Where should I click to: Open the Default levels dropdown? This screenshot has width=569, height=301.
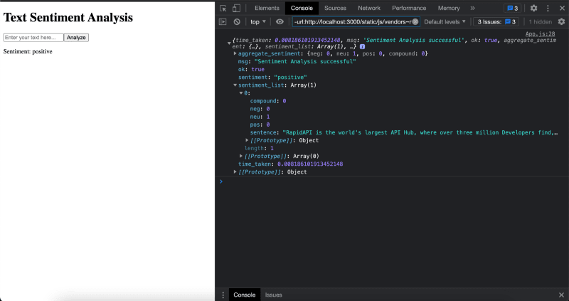(x=445, y=22)
